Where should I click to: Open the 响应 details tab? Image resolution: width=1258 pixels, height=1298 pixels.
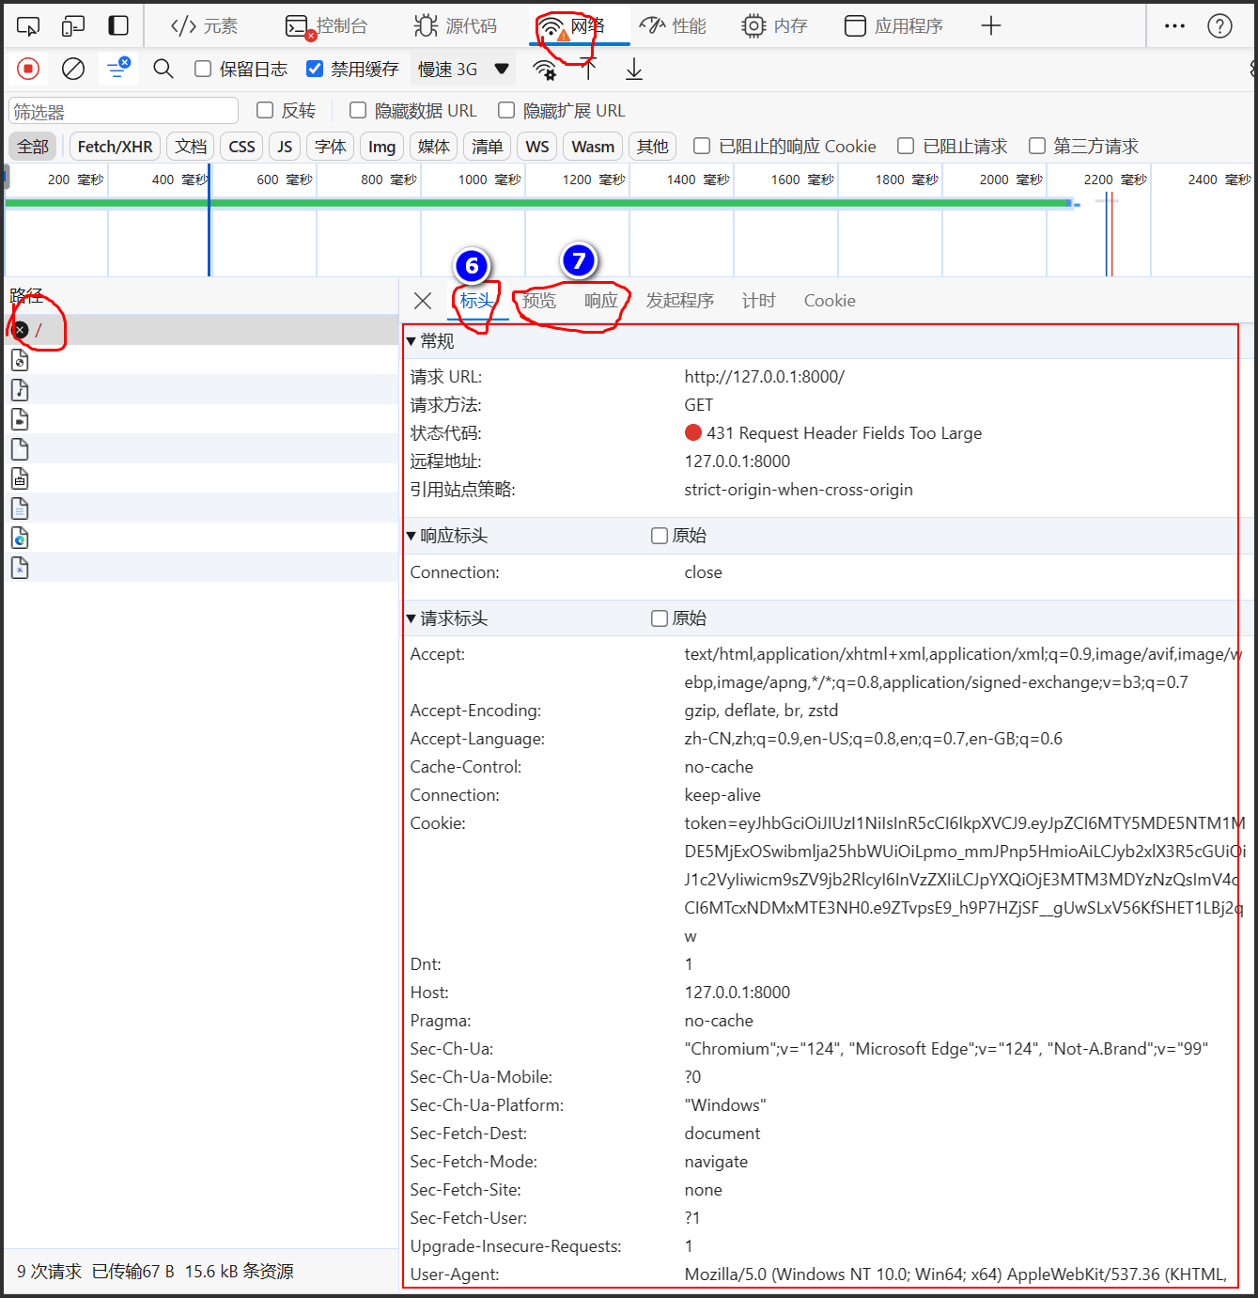601,301
